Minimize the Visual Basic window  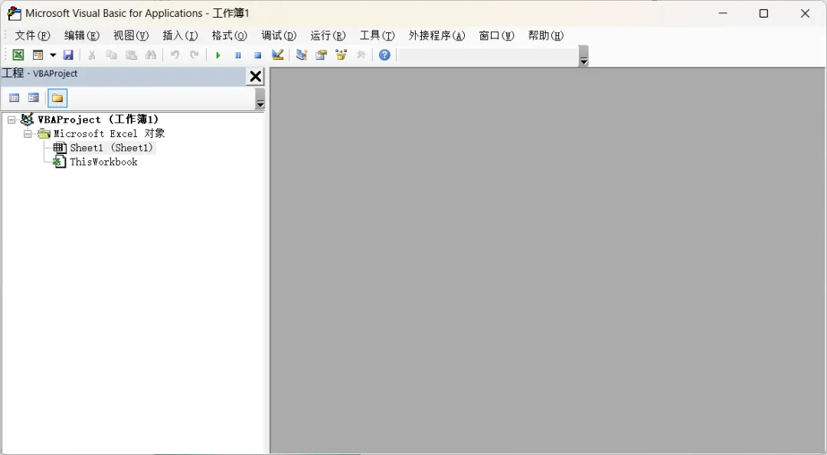pyautogui.click(x=723, y=13)
